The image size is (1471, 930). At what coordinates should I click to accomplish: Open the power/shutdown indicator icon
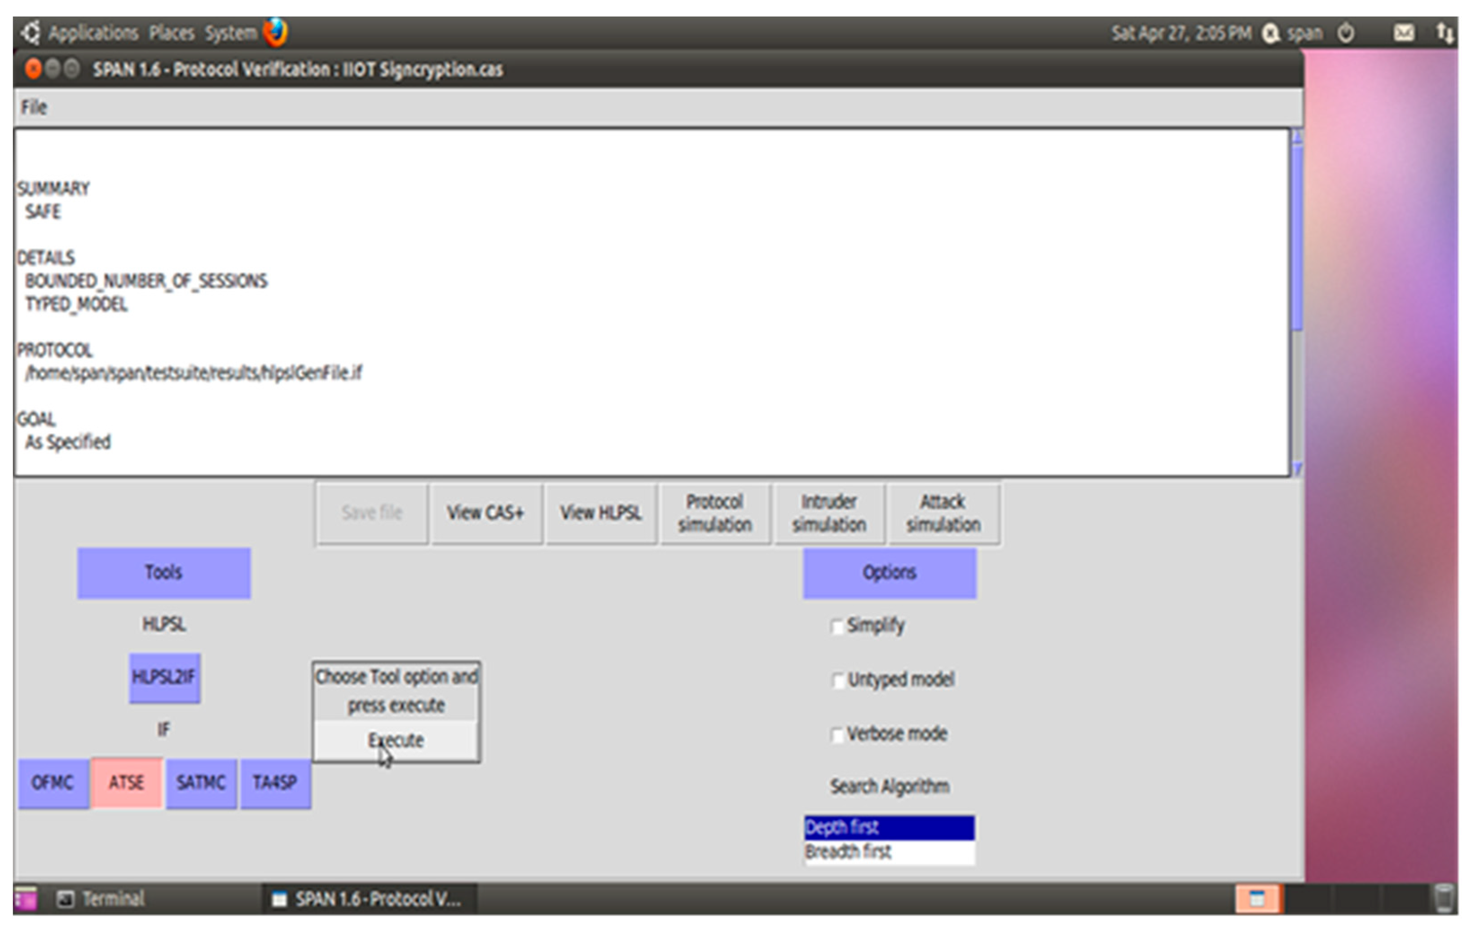coord(1346,32)
